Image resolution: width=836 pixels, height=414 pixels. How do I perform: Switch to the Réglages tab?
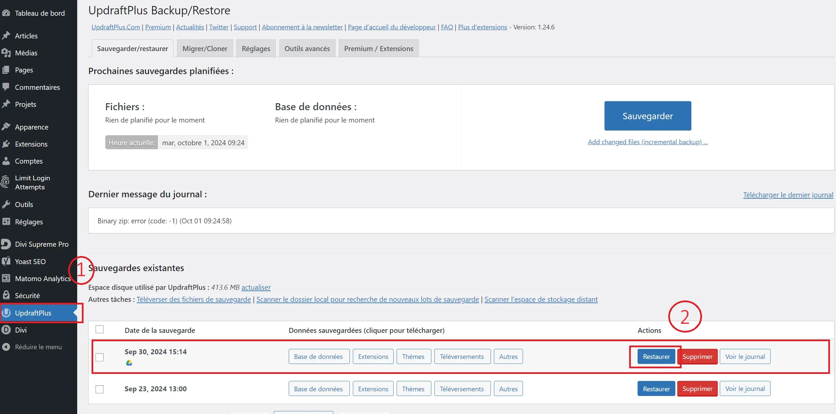(x=256, y=48)
